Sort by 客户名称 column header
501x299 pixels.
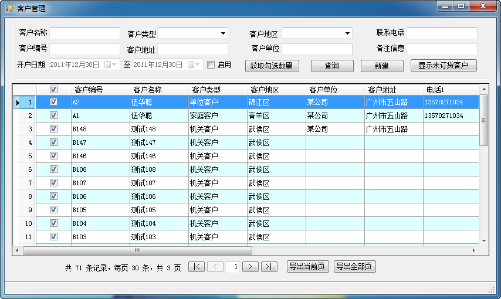[x=159, y=90]
